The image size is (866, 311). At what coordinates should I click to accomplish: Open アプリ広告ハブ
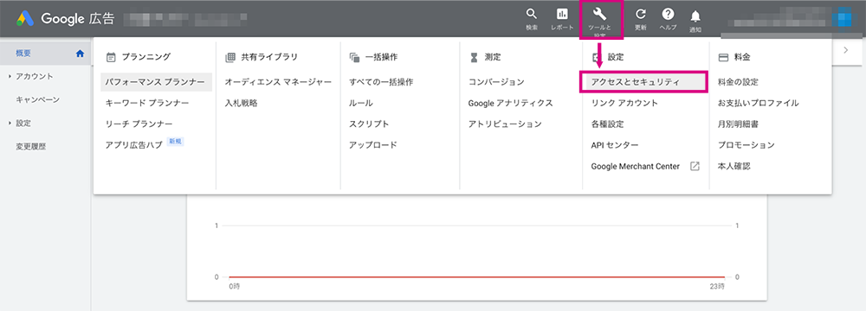click(134, 145)
